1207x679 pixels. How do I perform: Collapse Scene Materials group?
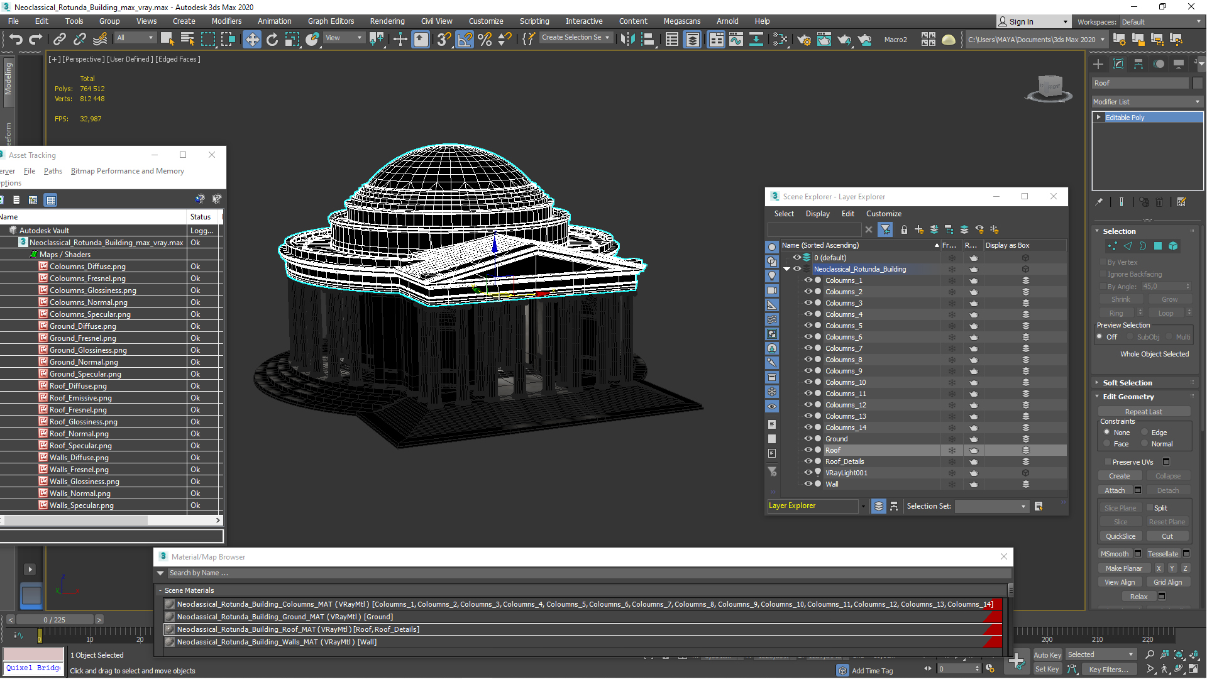pos(161,591)
